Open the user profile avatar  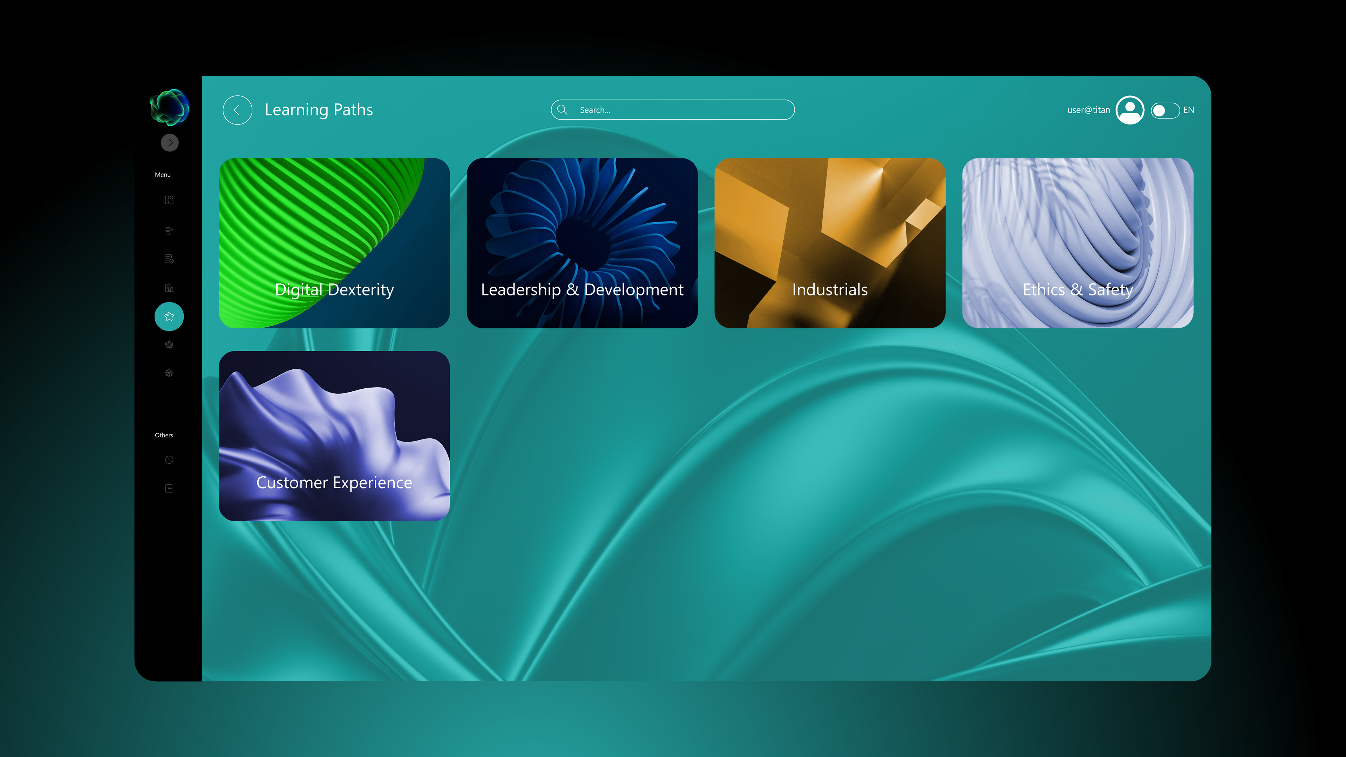coord(1130,110)
